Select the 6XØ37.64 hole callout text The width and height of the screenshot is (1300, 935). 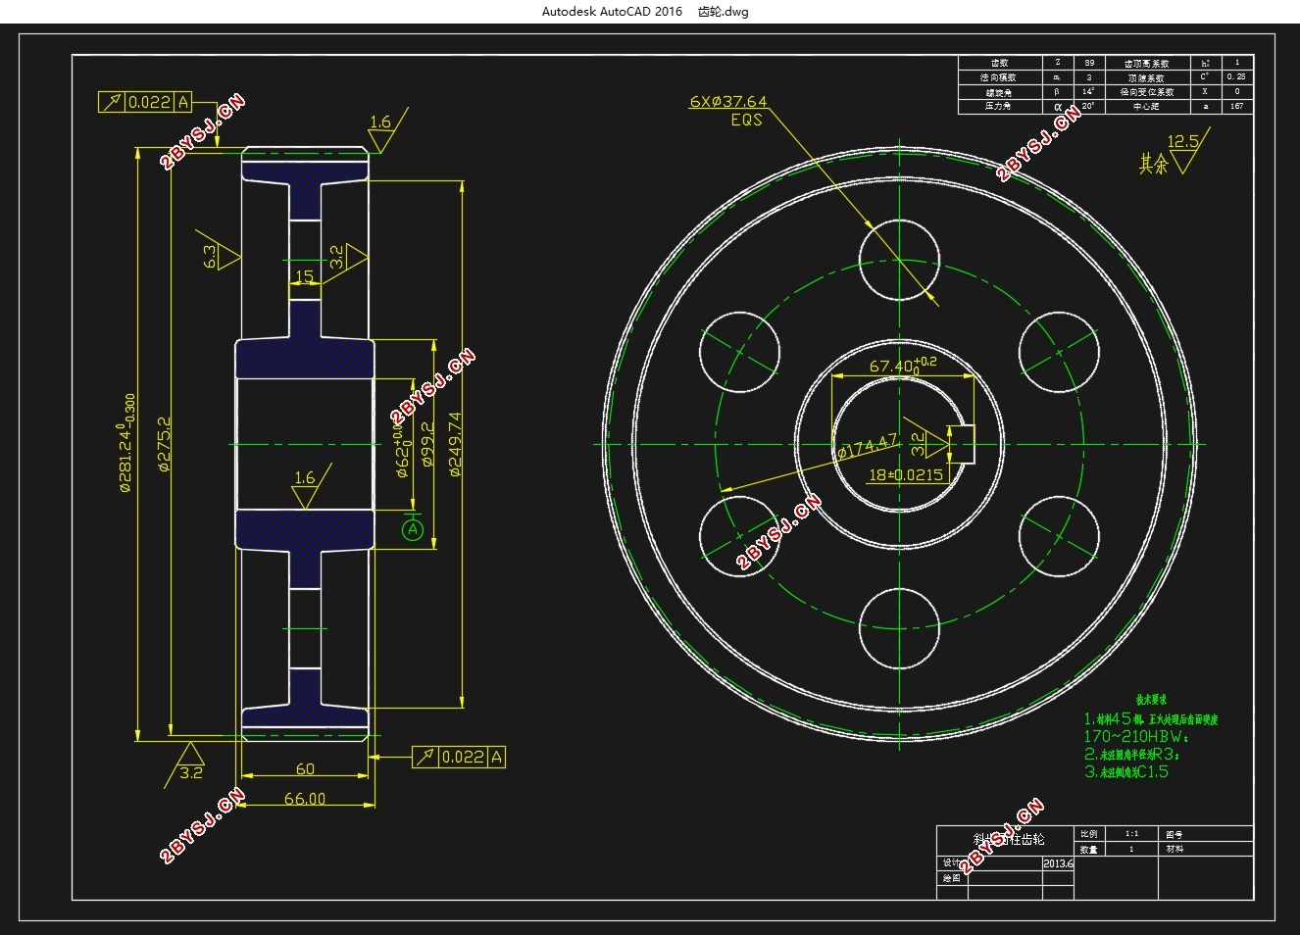point(728,102)
